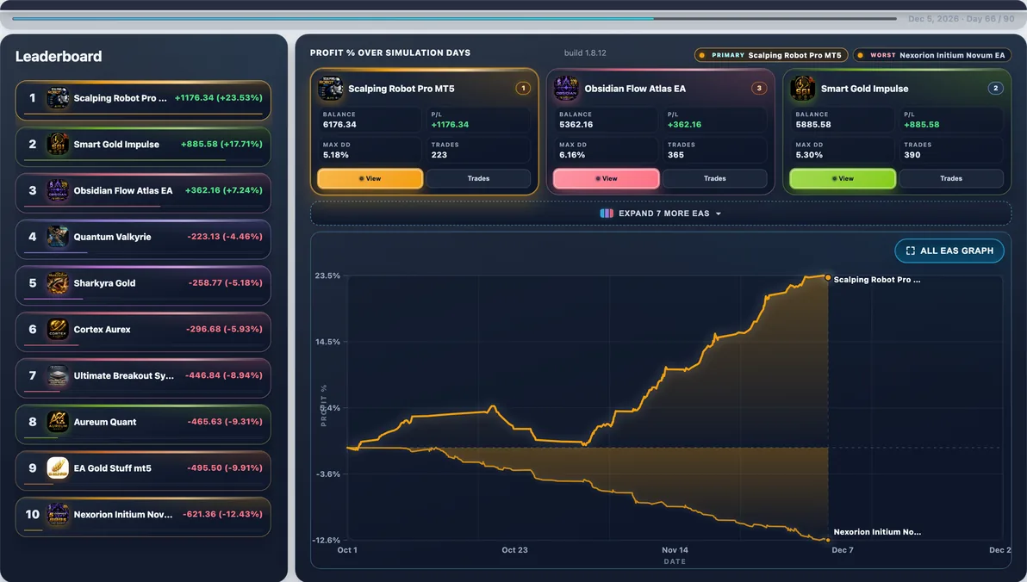This screenshot has height=582, width=1027.
Task: Click -621.36 (-12.43%) Nexorion value
Action: click(222, 514)
